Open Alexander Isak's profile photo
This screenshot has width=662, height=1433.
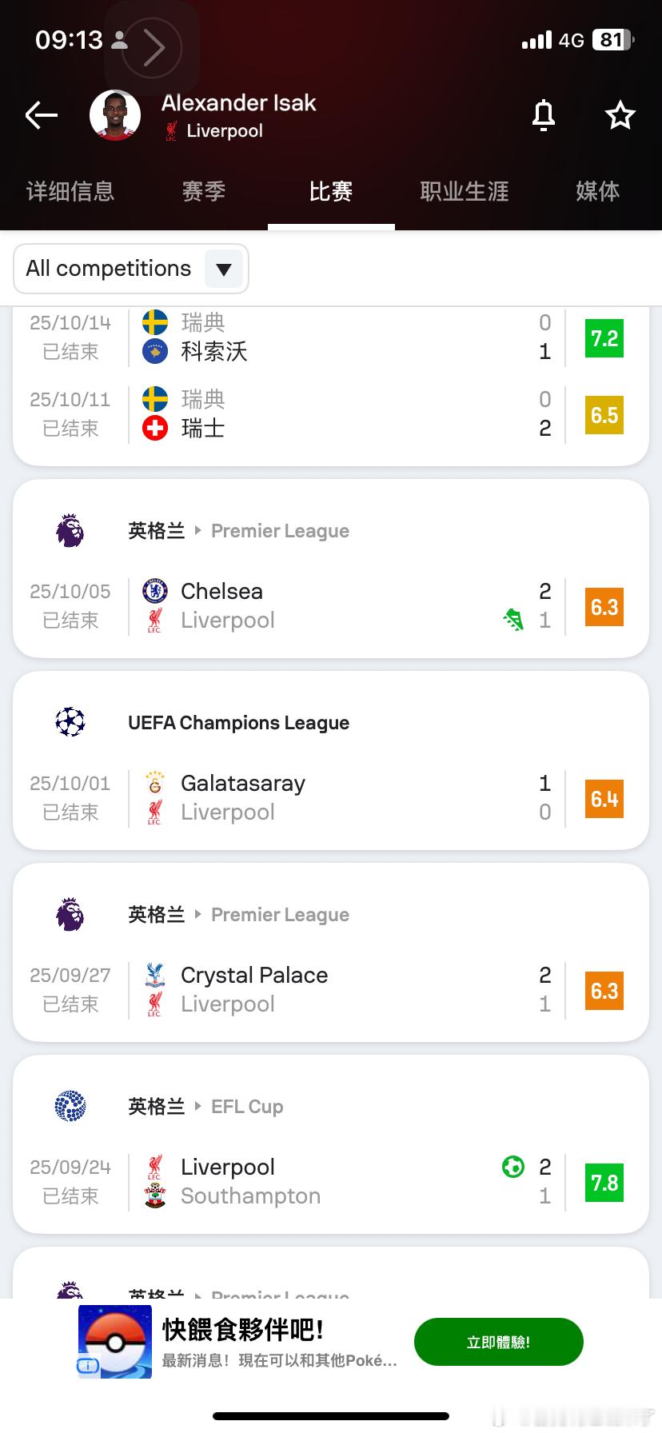(x=115, y=115)
